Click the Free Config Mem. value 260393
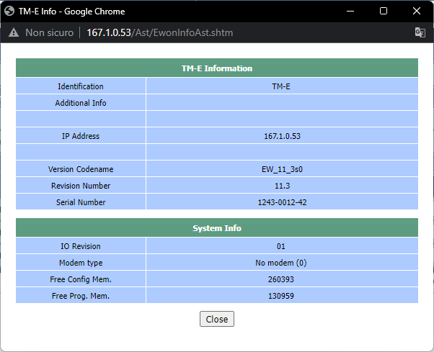This screenshot has height=352, width=434. click(282, 279)
